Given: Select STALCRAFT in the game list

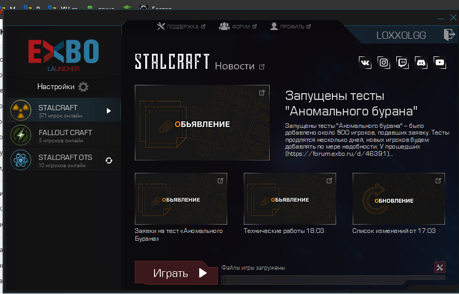Looking at the screenshot, I should 64,110.
